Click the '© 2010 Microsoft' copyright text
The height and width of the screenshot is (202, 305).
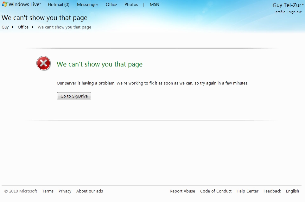[21, 191]
